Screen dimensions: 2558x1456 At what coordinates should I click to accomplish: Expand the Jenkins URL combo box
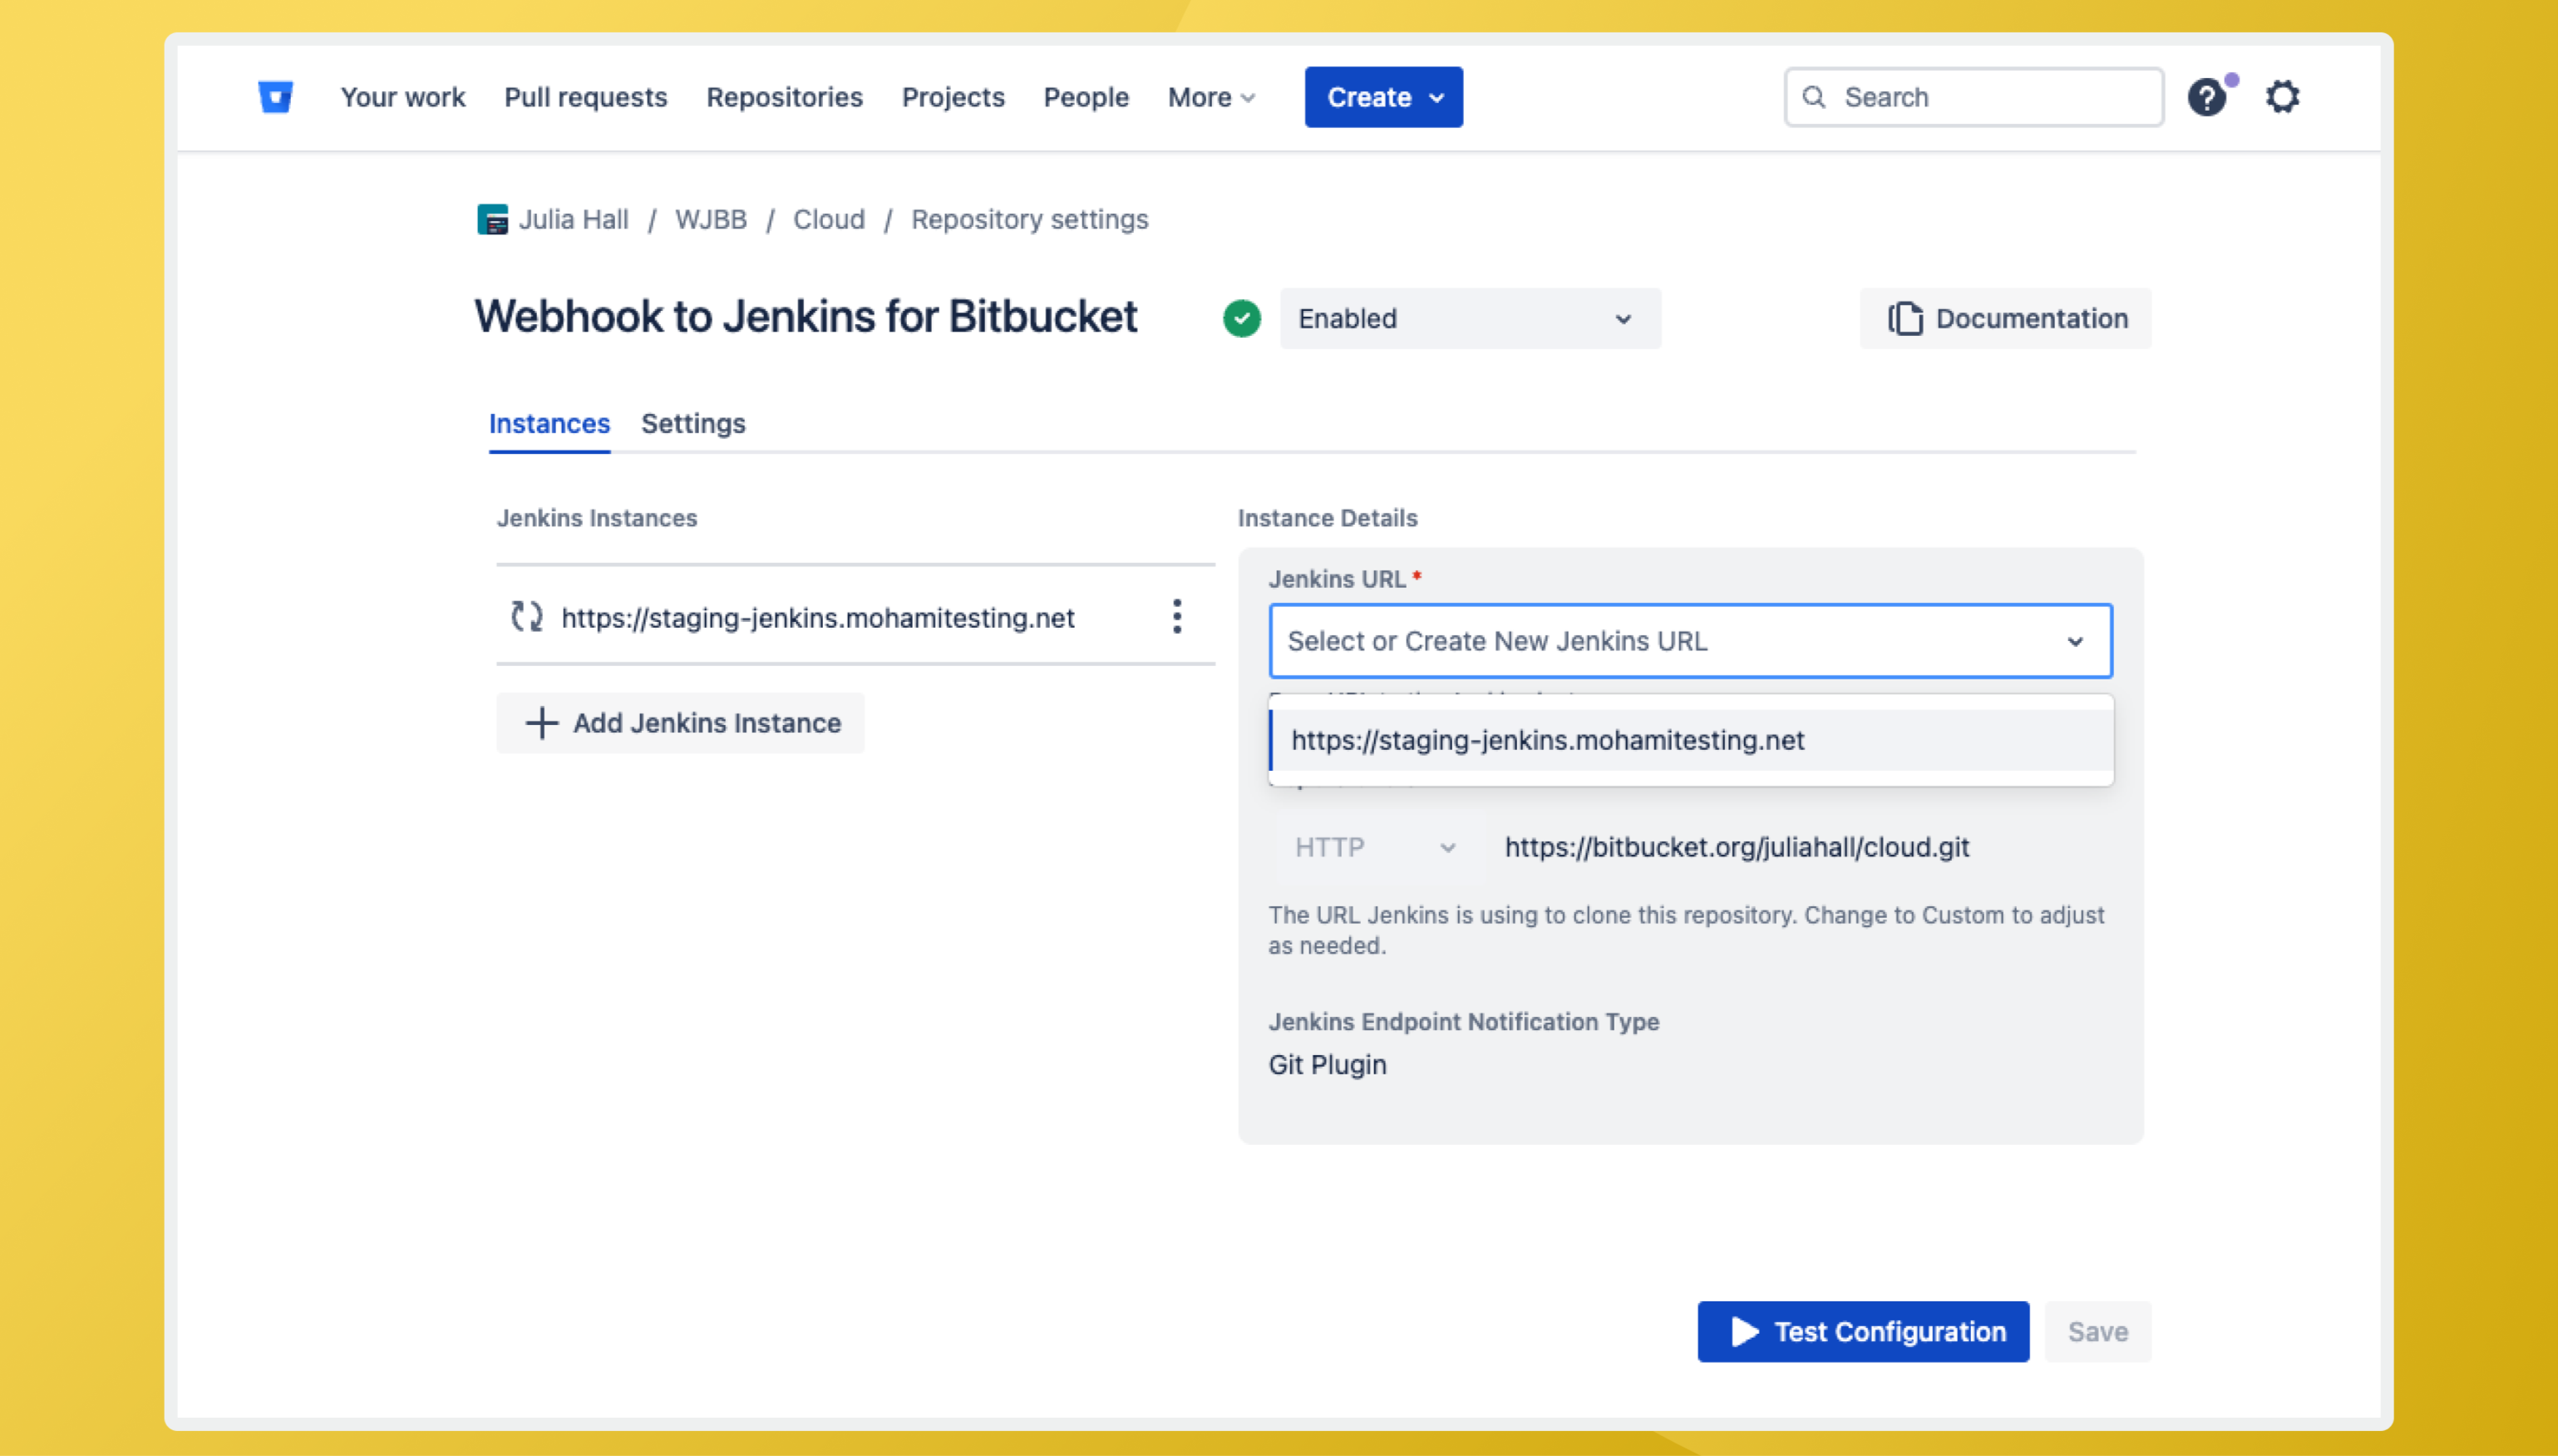1689,641
